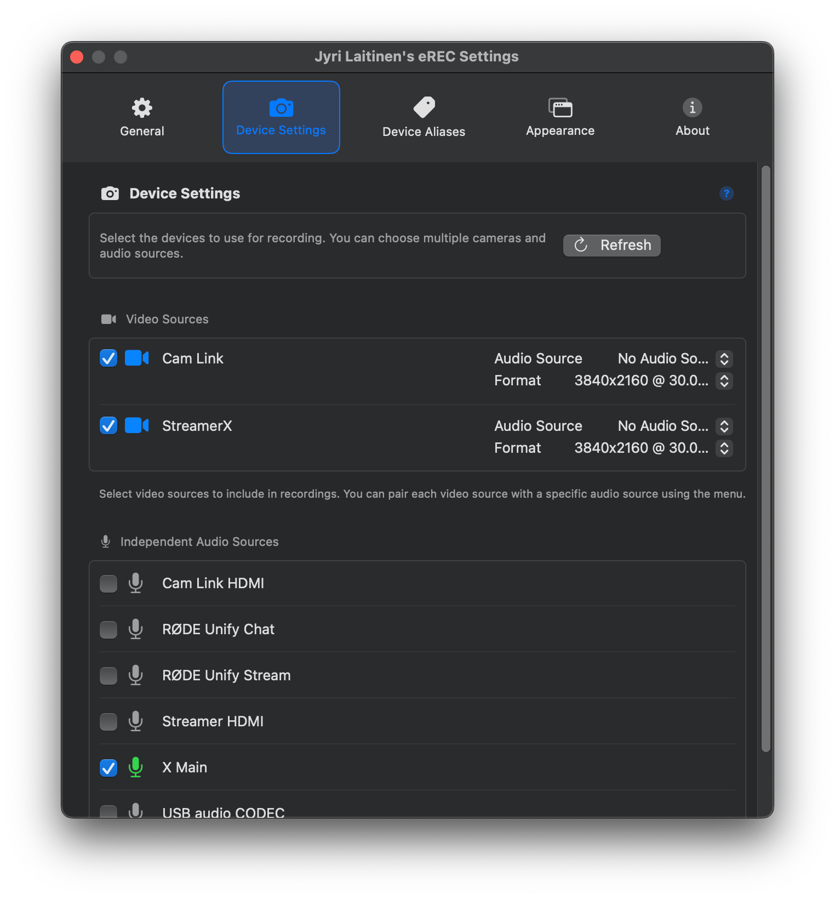This screenshot has width=835, height=899.
Task: Open the Appearance tab
Action: [x=560, y=117]
